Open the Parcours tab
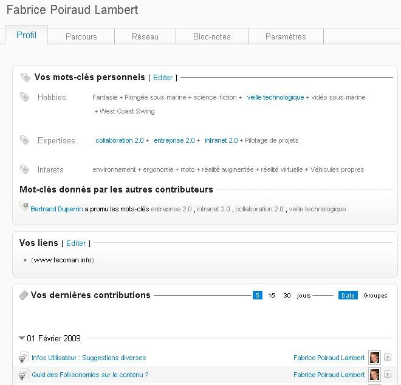 [x=81, y=36]
